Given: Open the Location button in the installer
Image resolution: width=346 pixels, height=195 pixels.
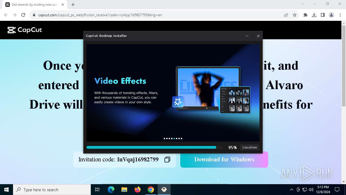Looking at the screenshot, I should coord(249,147).
